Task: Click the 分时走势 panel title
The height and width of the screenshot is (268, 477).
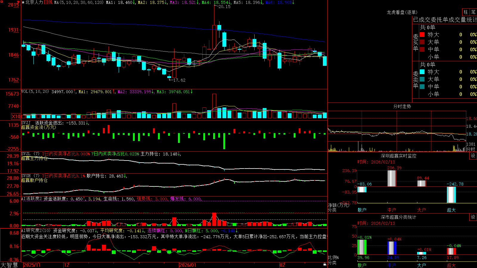Action: [x=402, y=106]
